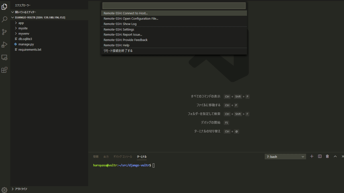Switch to the ターミナル tab
The height and width of the screenshot is (193, 344).
[142, 157]
